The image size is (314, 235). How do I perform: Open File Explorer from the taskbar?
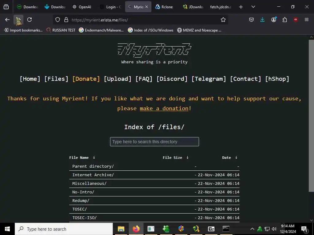coord(121,229)
